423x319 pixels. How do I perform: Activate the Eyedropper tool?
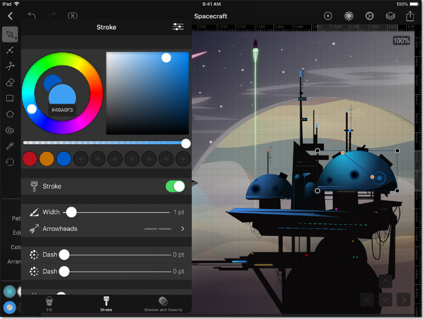coord(10,146)
